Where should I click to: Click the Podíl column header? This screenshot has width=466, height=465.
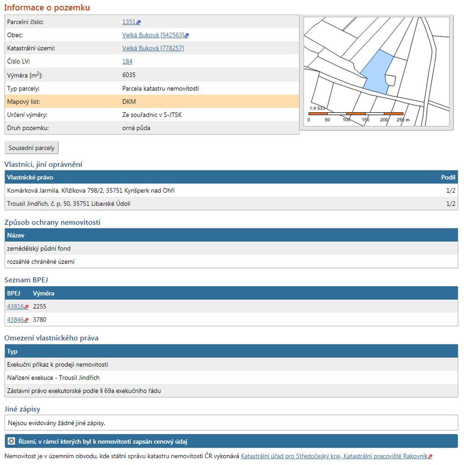448,177
